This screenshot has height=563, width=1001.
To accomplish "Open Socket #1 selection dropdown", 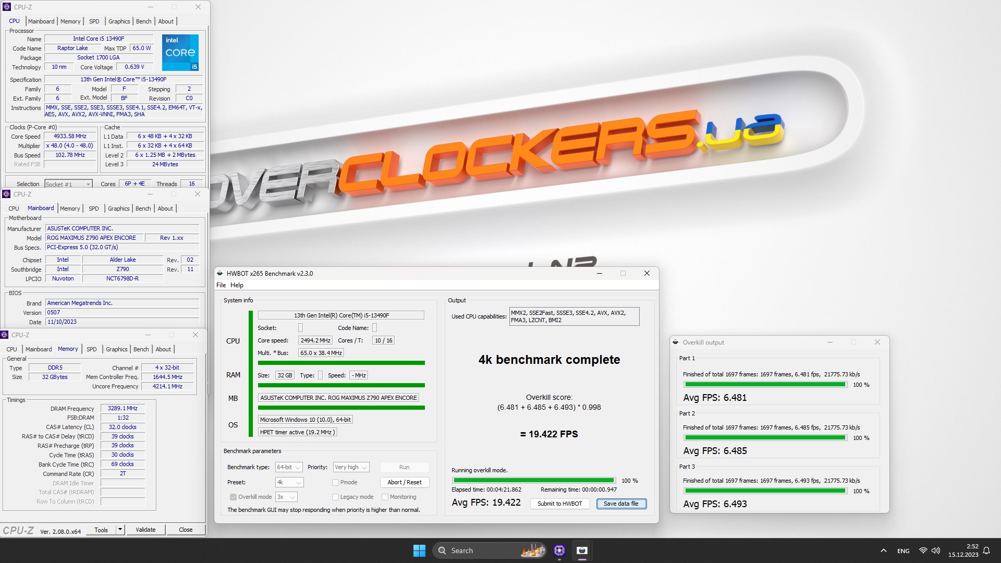I will click(68, 184).
